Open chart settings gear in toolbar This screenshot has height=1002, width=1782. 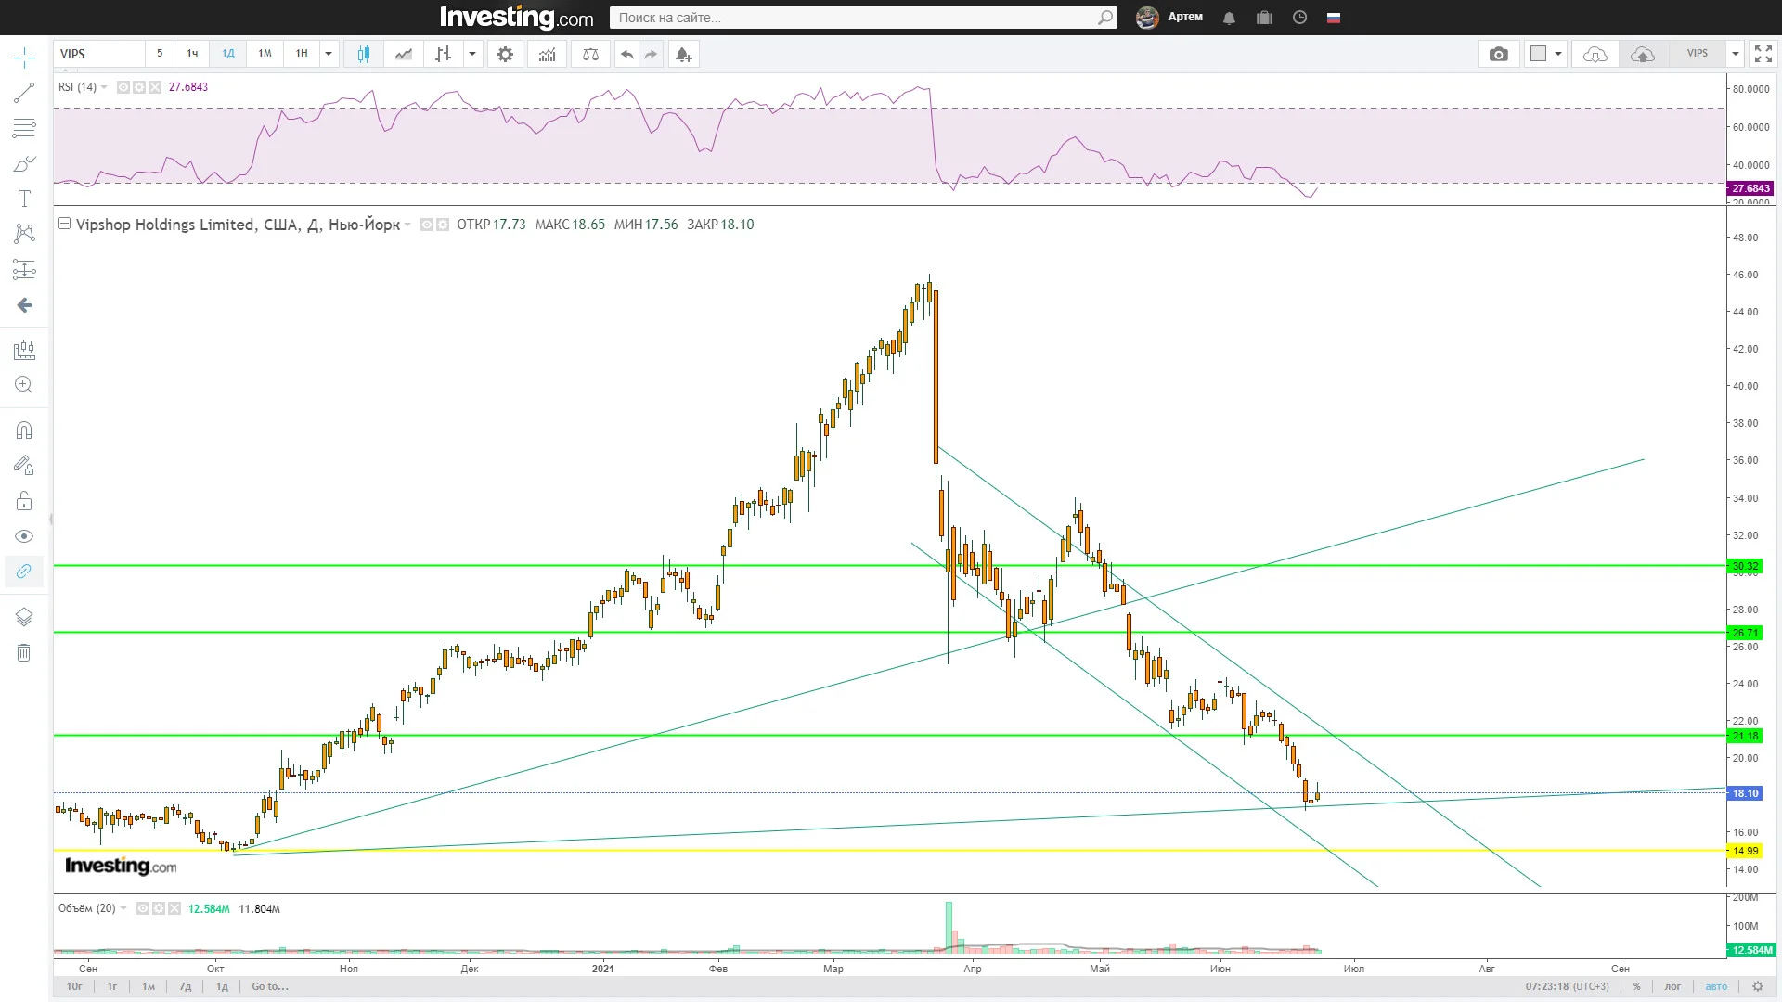point(505,54)
